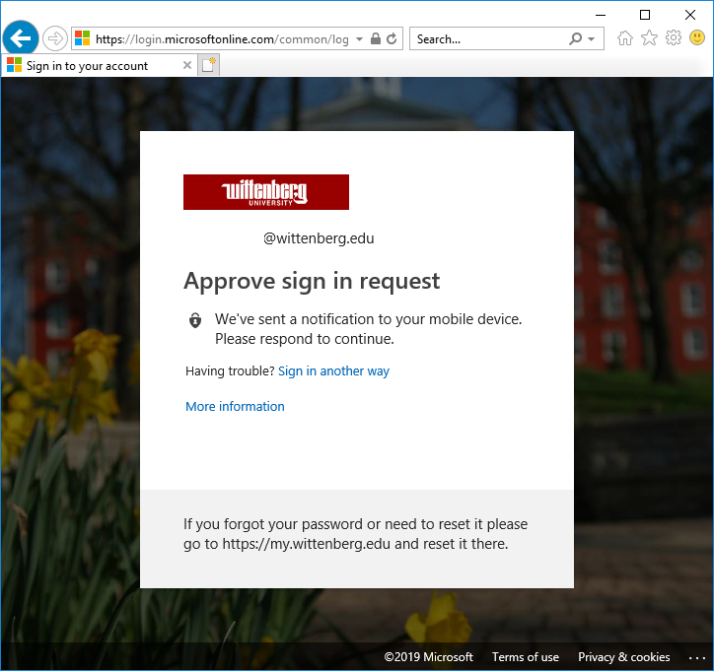Image resolution: width=714 pixels, height=671 pixels.
Task: Open the Home page icon
Action: [x=625, y=38]
